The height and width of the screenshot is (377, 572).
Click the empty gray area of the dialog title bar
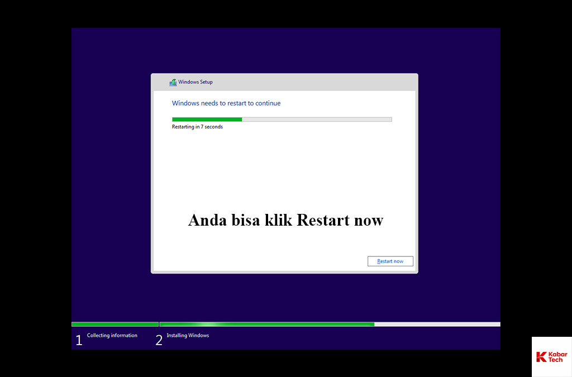pos(313,82)
